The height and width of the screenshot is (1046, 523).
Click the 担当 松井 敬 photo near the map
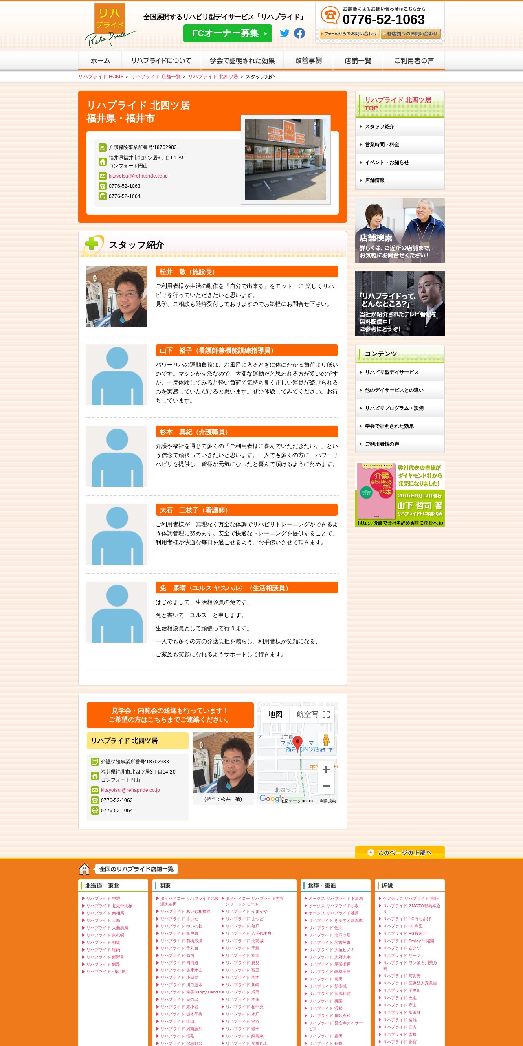coord(223,763)
